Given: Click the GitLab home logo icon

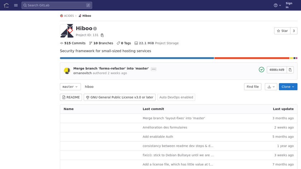Looking at the screenshot, I should pos(6,5).
